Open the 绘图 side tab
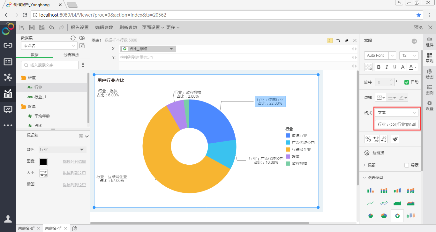 tap(430, 73)
